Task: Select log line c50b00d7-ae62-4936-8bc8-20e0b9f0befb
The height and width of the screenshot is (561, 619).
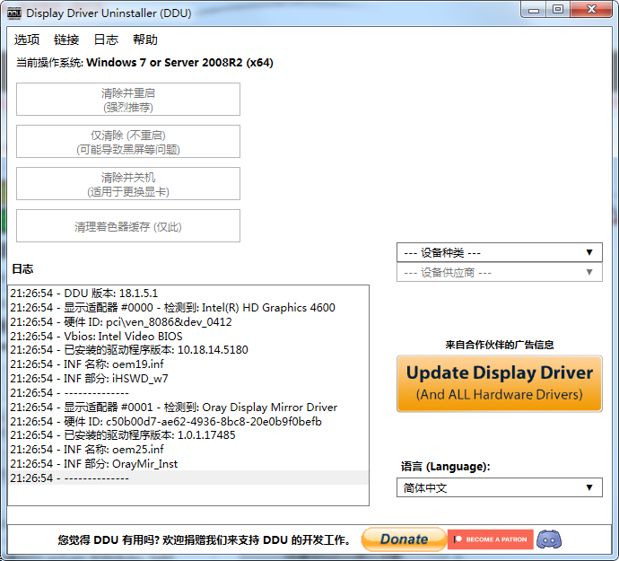Action: coord(188,421)
